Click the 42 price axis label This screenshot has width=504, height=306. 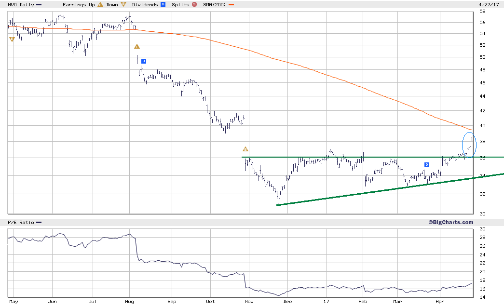482,111
